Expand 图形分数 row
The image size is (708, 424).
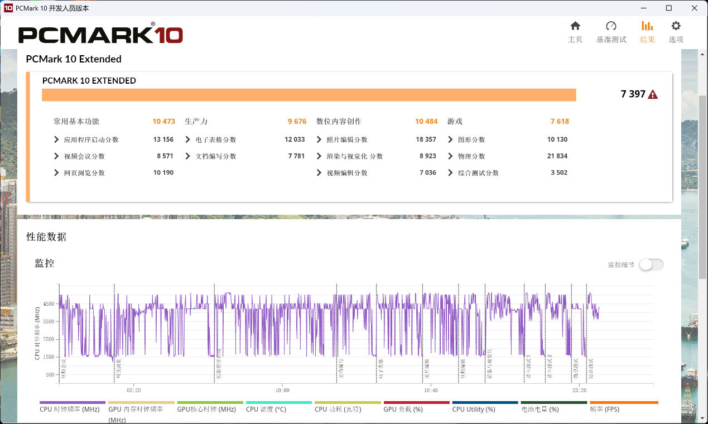pos(451,139)
